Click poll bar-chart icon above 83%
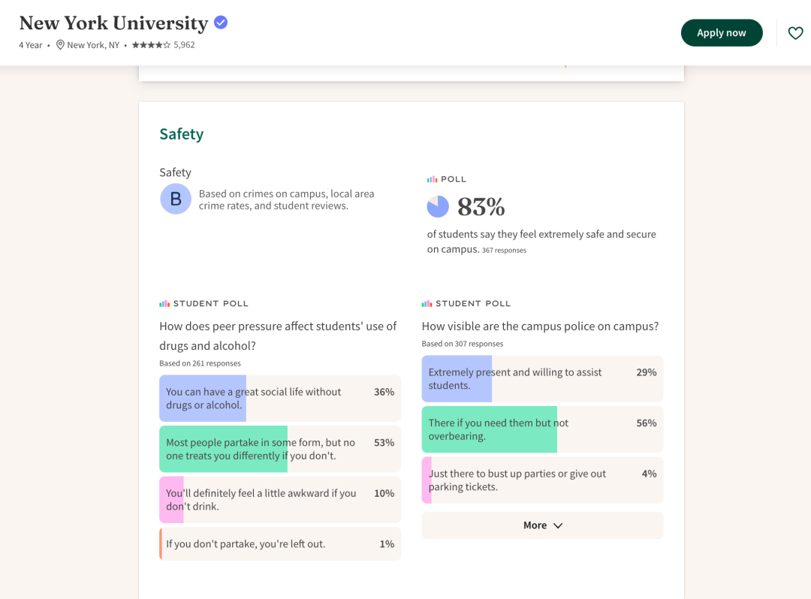 (432, 179)
